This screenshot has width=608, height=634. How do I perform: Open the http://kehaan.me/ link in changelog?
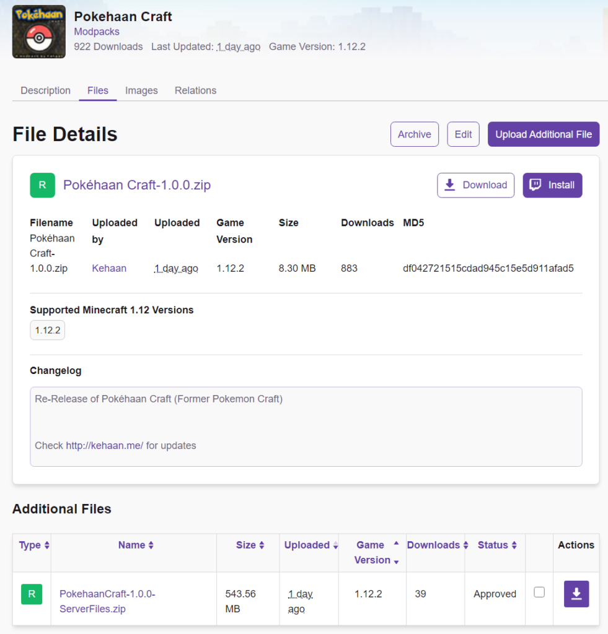105,446
